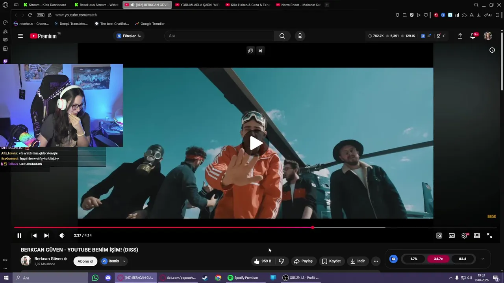Open Google Trendler bookmark
Image resolution: width=504 pixels, height=283 pixels.
[x=150, y=24]
